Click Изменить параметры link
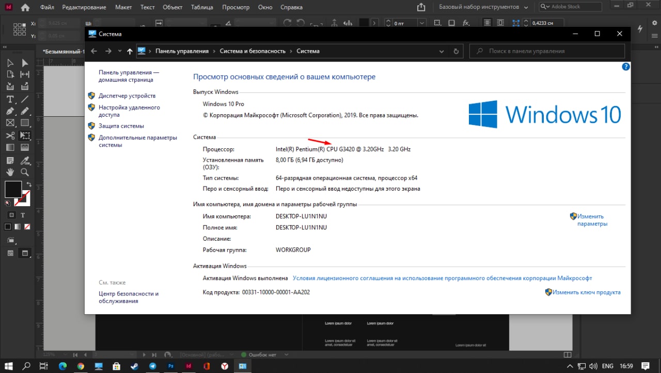 click(x=592, y=220)
